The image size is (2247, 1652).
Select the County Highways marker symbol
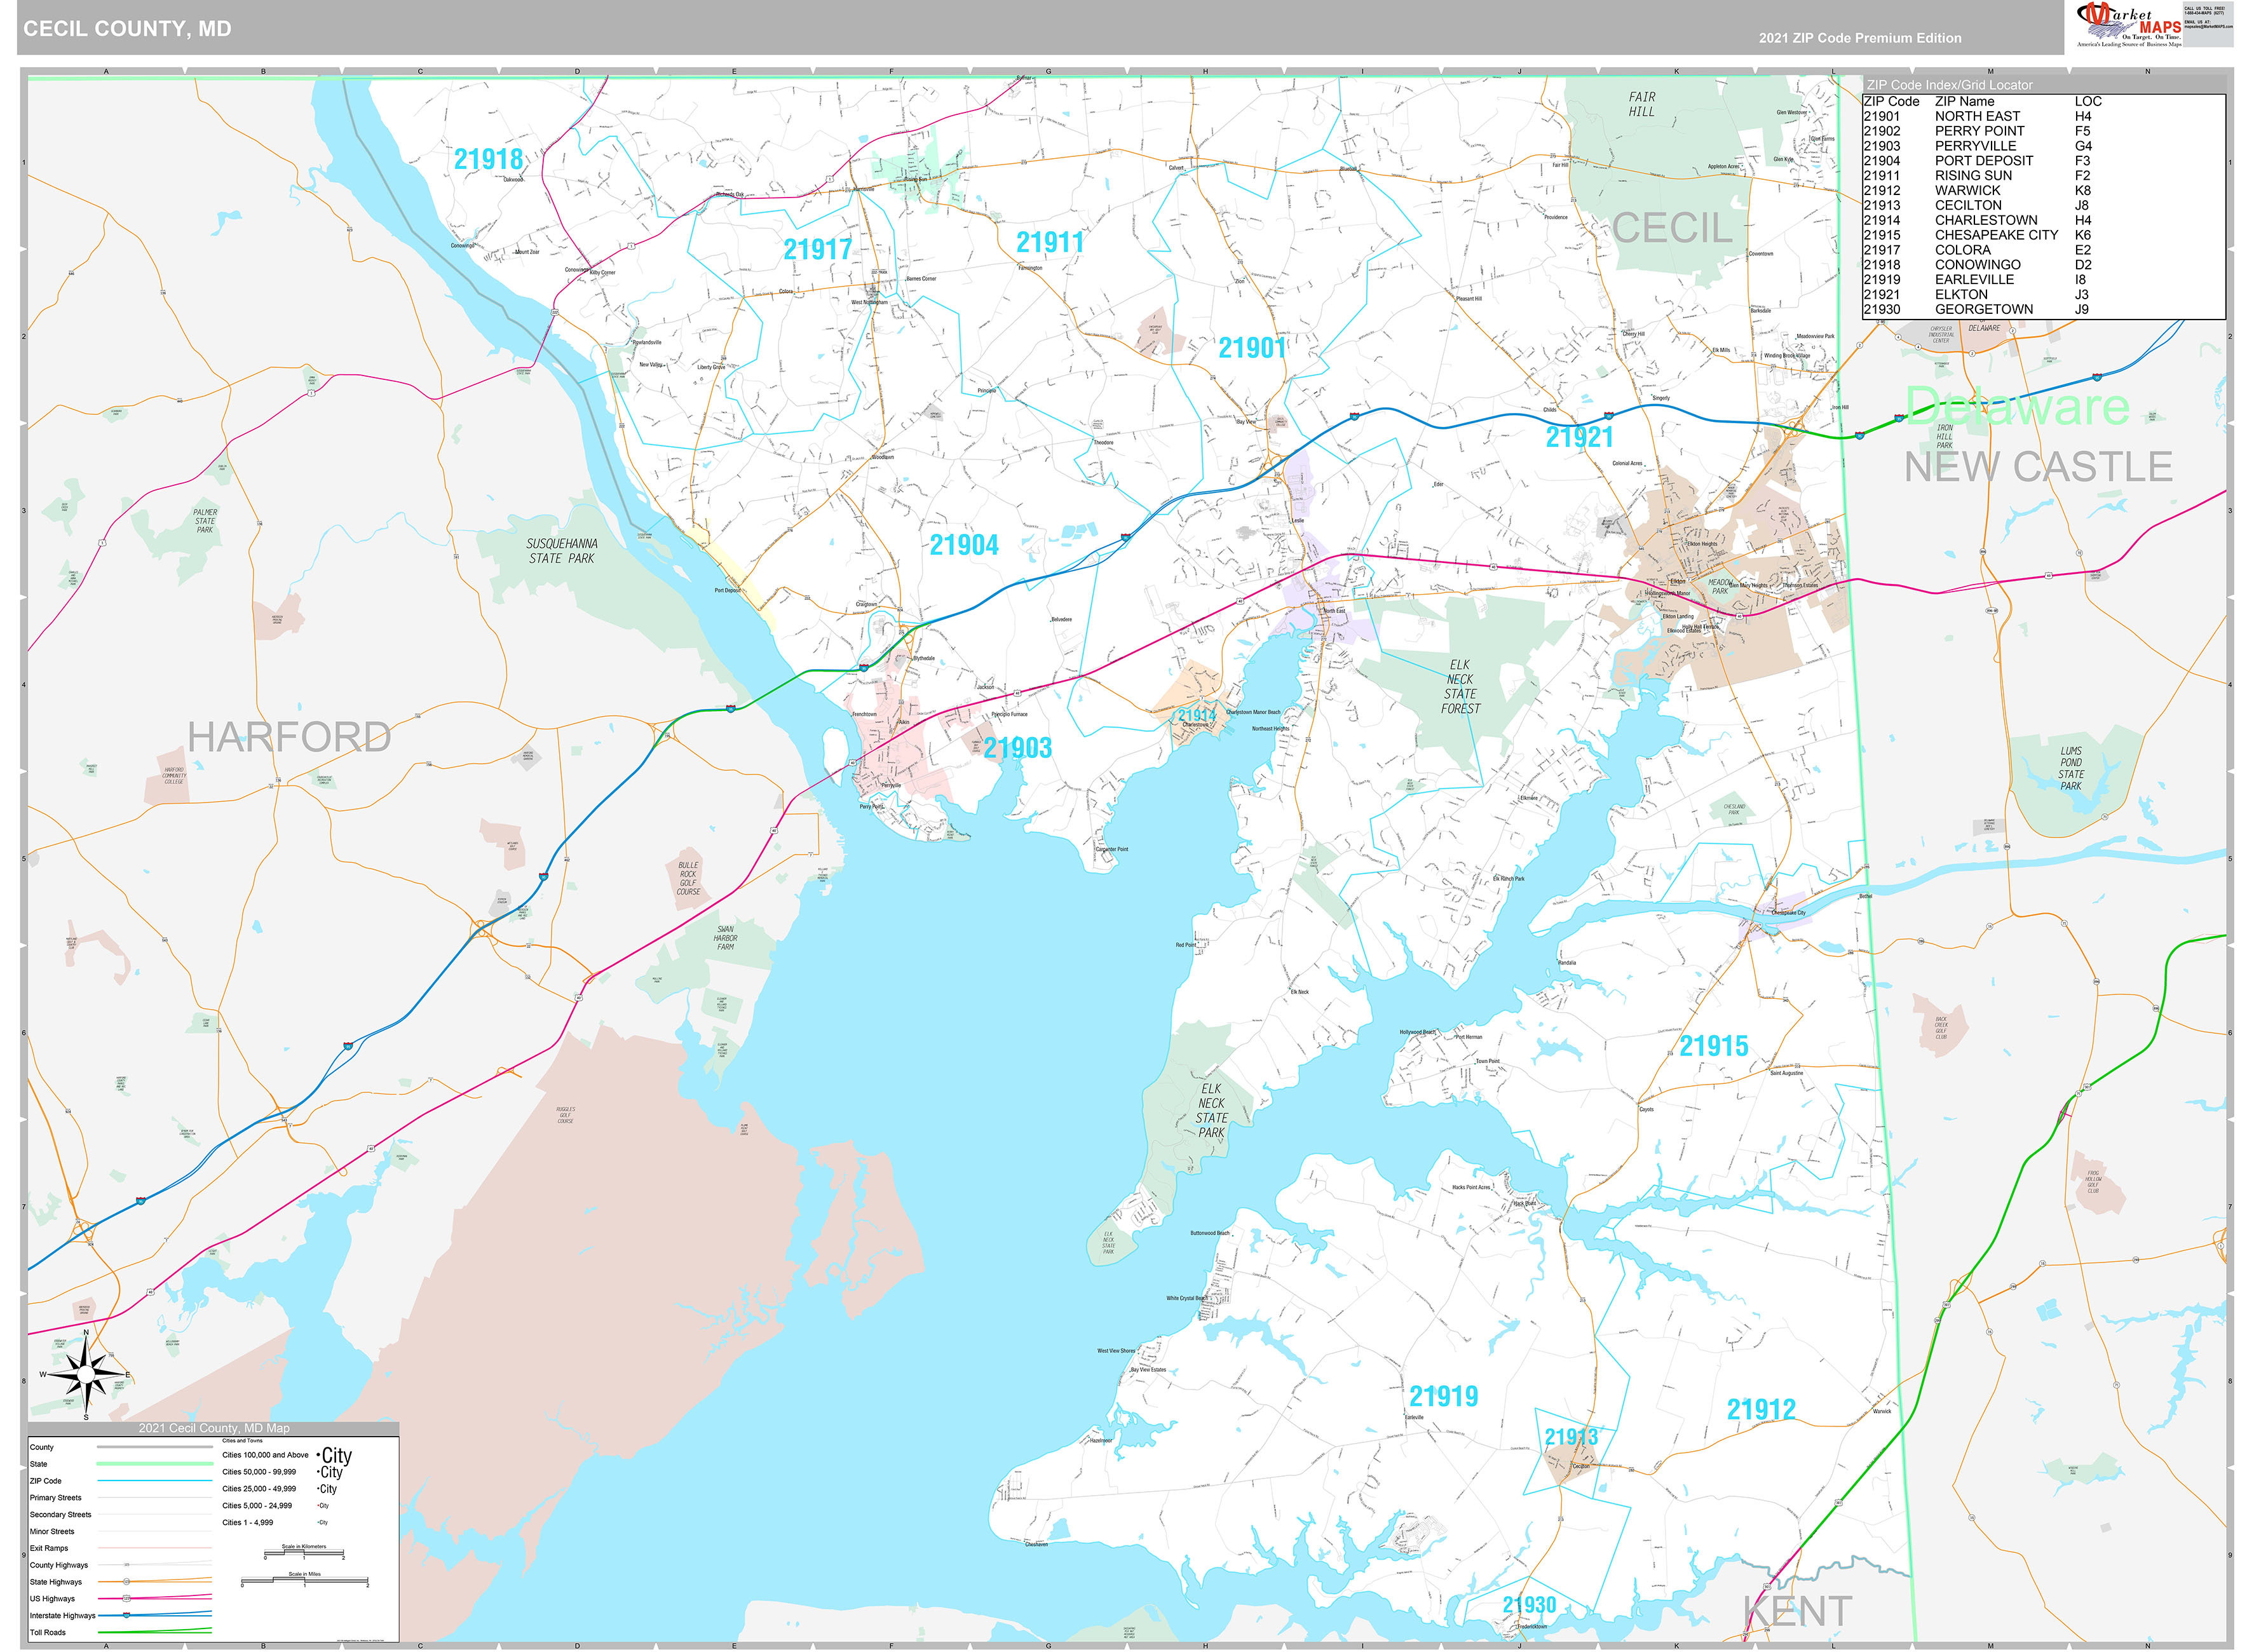point(127,1565)
